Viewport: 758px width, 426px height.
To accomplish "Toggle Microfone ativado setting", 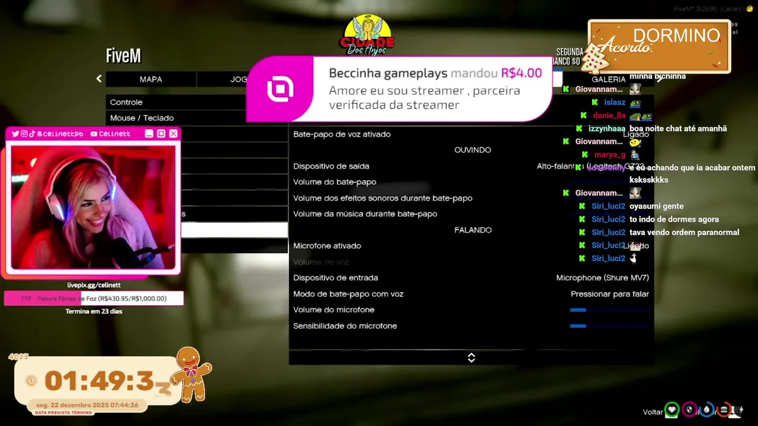I will (471, 246).
